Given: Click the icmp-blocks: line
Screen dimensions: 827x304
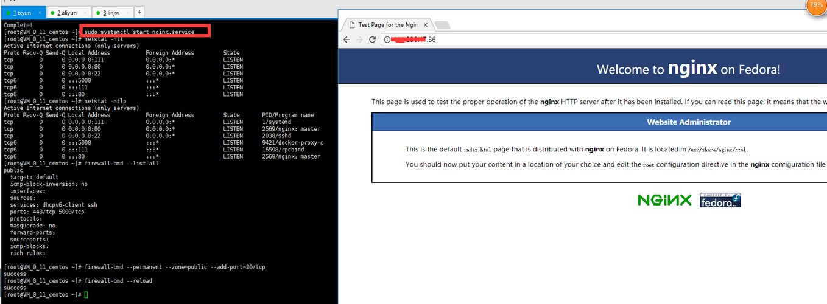Looking at the screenshot, I should coord(29,246).
